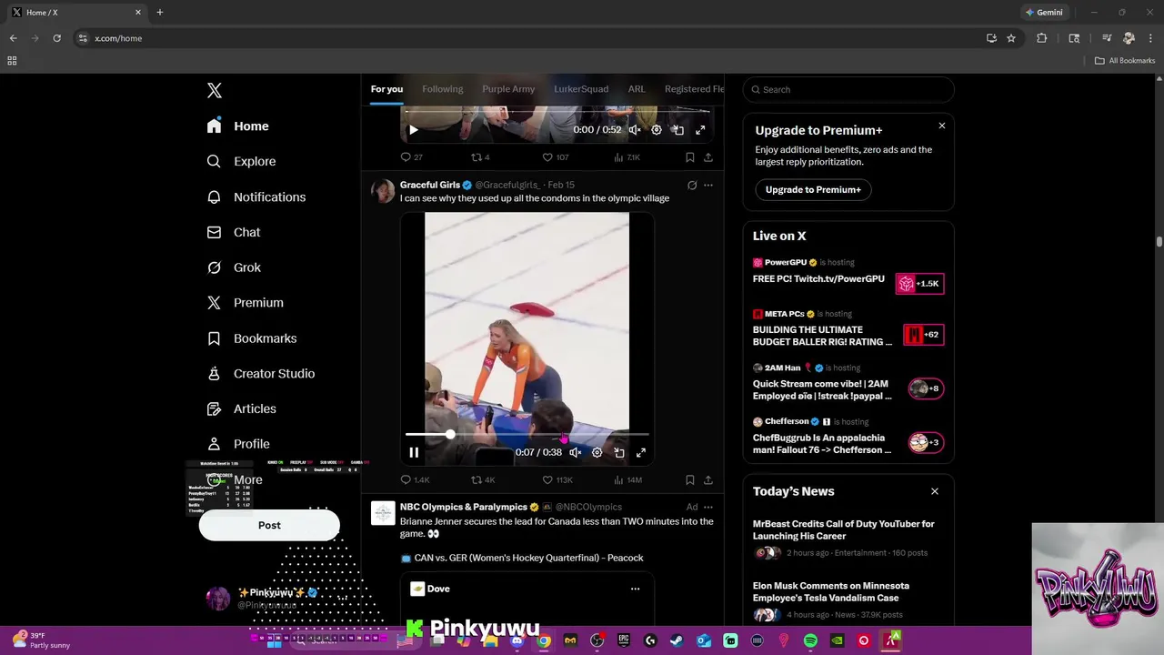Screen dimensions: 1164x655
Task: Join 2AM Han Quick Stream live
Action: [848, 383]
